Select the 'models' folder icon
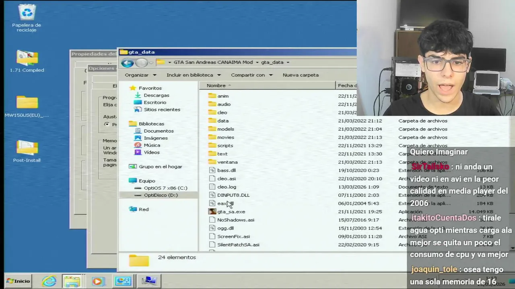Screen dimensions: 515x289 pyautogui.click(x=212, y=129)
